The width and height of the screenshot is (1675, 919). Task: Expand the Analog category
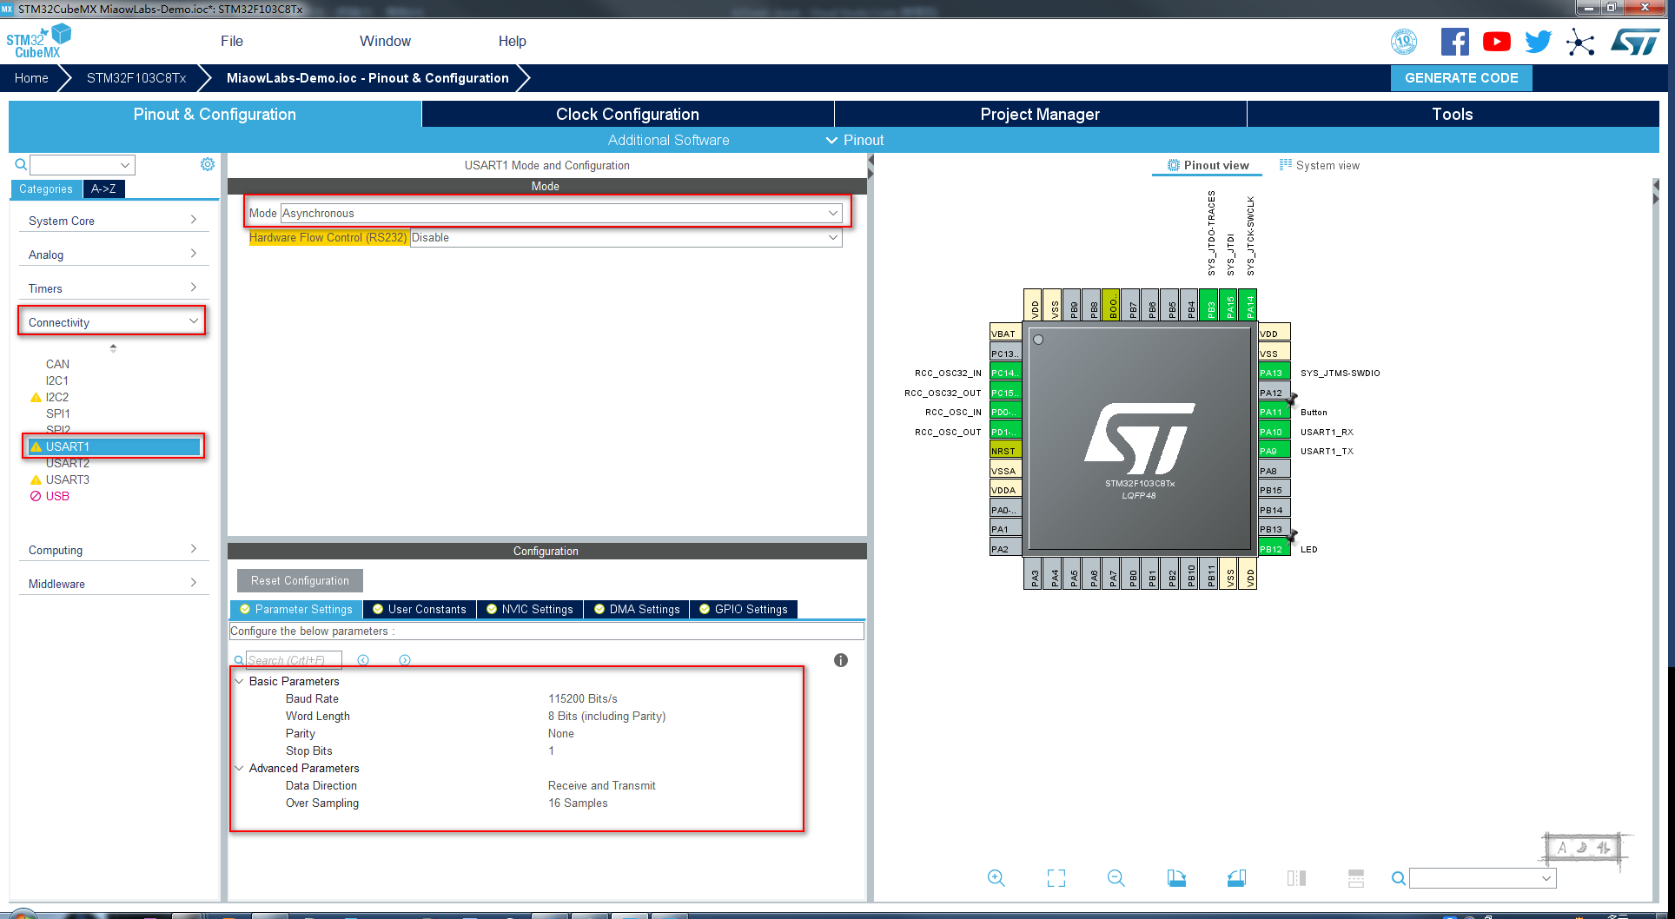113,255
